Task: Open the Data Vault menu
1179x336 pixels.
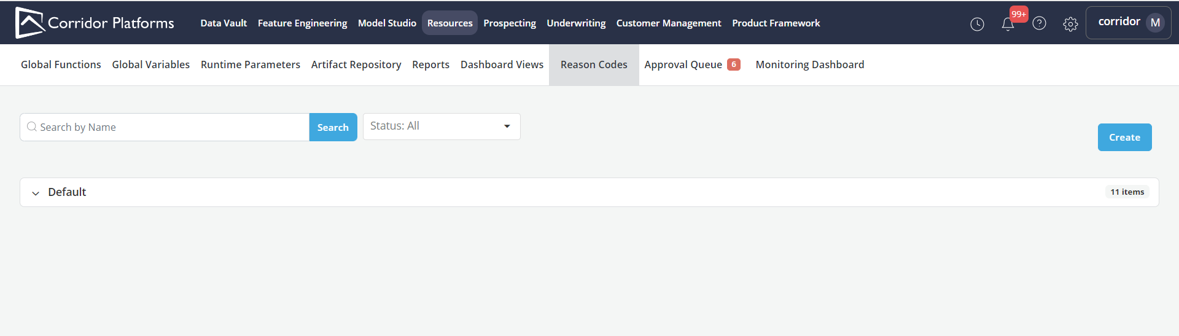Action: tap(224, 23)
